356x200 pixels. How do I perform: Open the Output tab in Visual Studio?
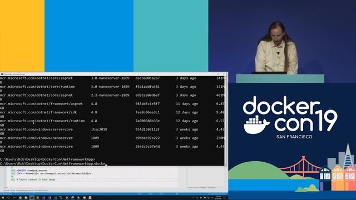click(x=13, y=191)
